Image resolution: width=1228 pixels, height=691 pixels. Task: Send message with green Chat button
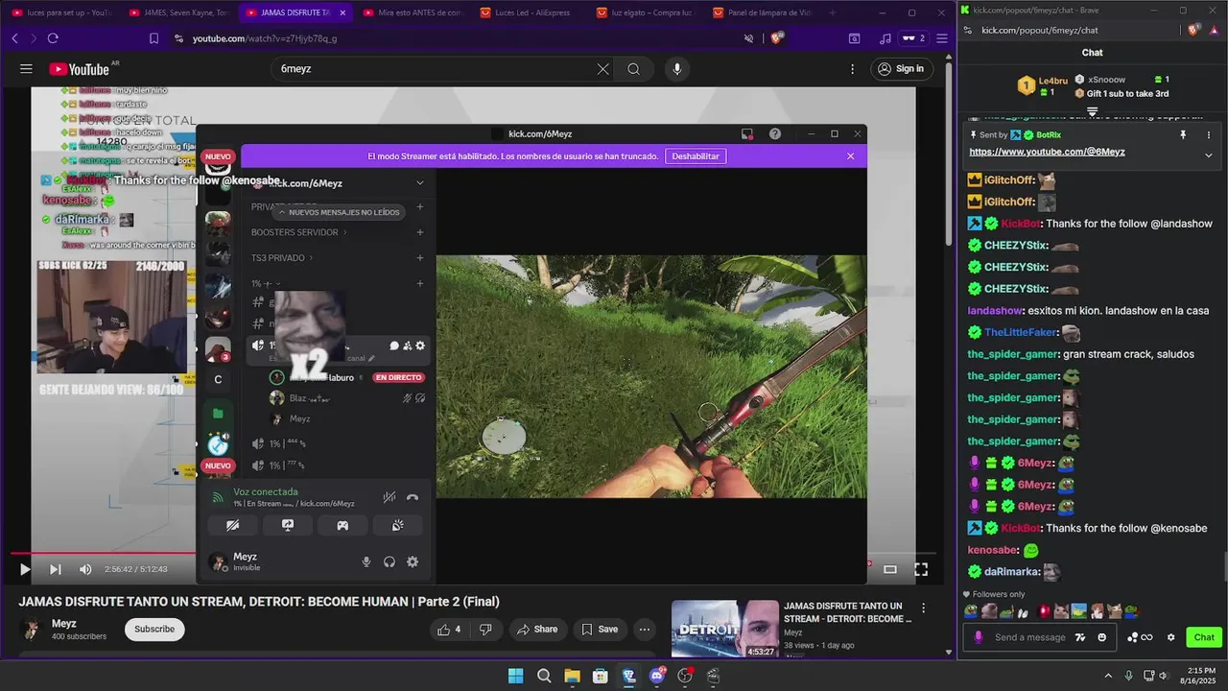pyautogui.click(x=1204, y=637)
